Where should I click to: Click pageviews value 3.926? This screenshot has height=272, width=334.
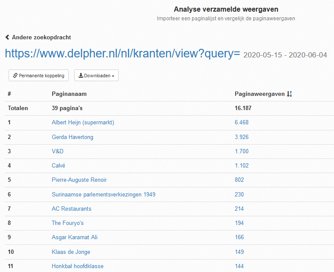click(242, 137)
